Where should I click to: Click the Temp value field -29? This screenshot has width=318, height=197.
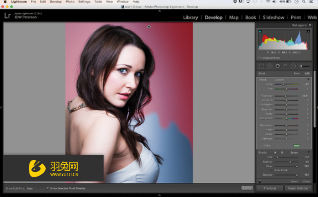point(306,84)
